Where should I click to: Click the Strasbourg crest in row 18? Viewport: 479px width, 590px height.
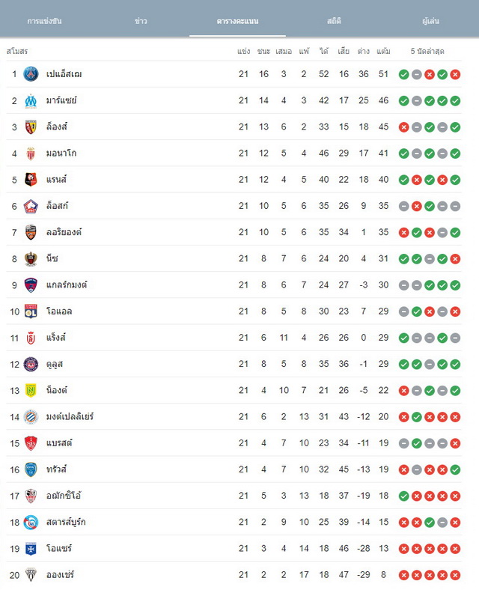(x=31, y=523)
